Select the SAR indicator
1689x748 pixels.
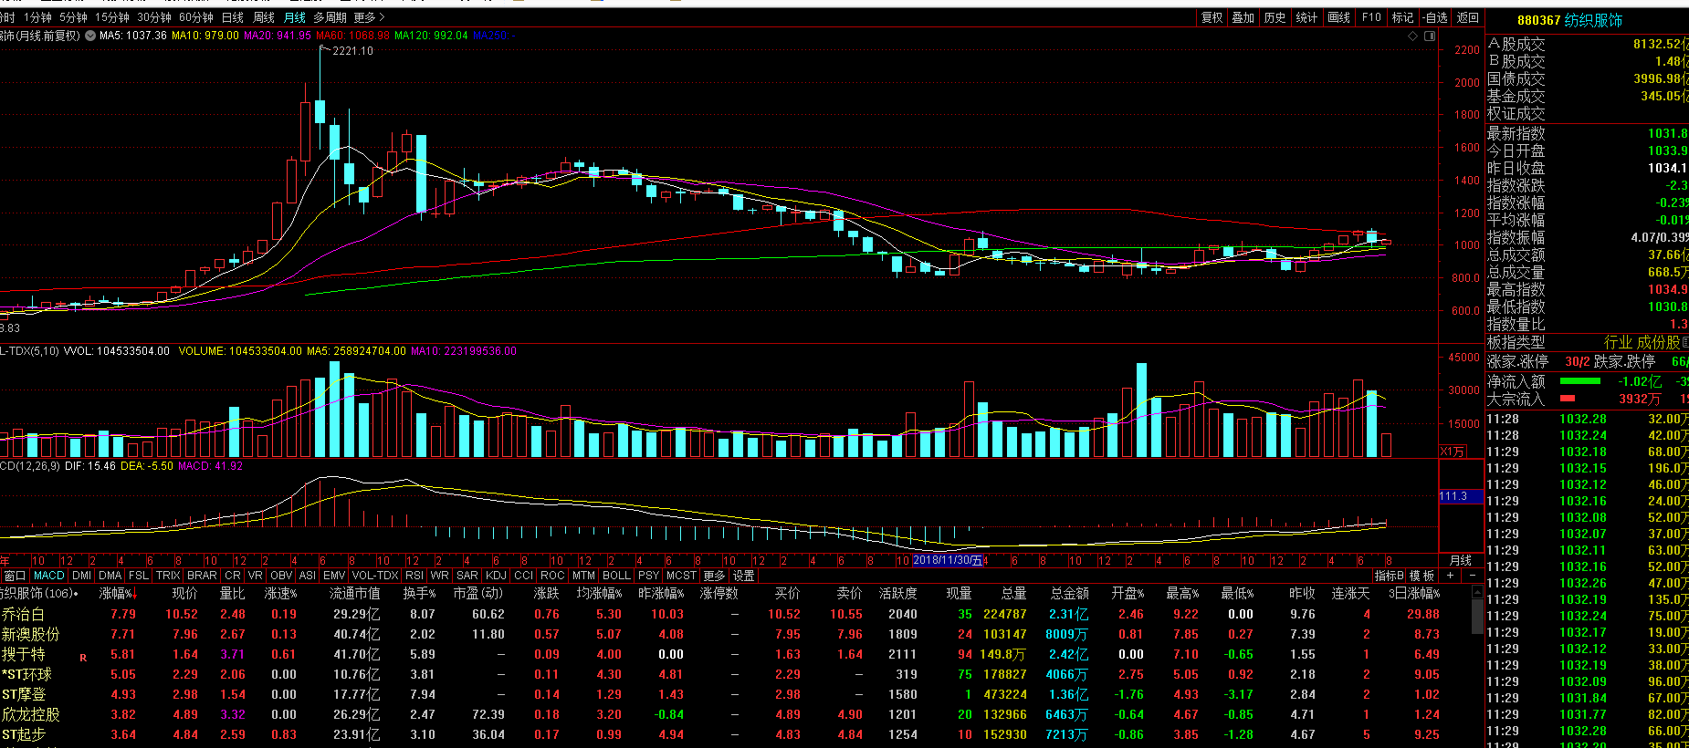tap(467, 576)
